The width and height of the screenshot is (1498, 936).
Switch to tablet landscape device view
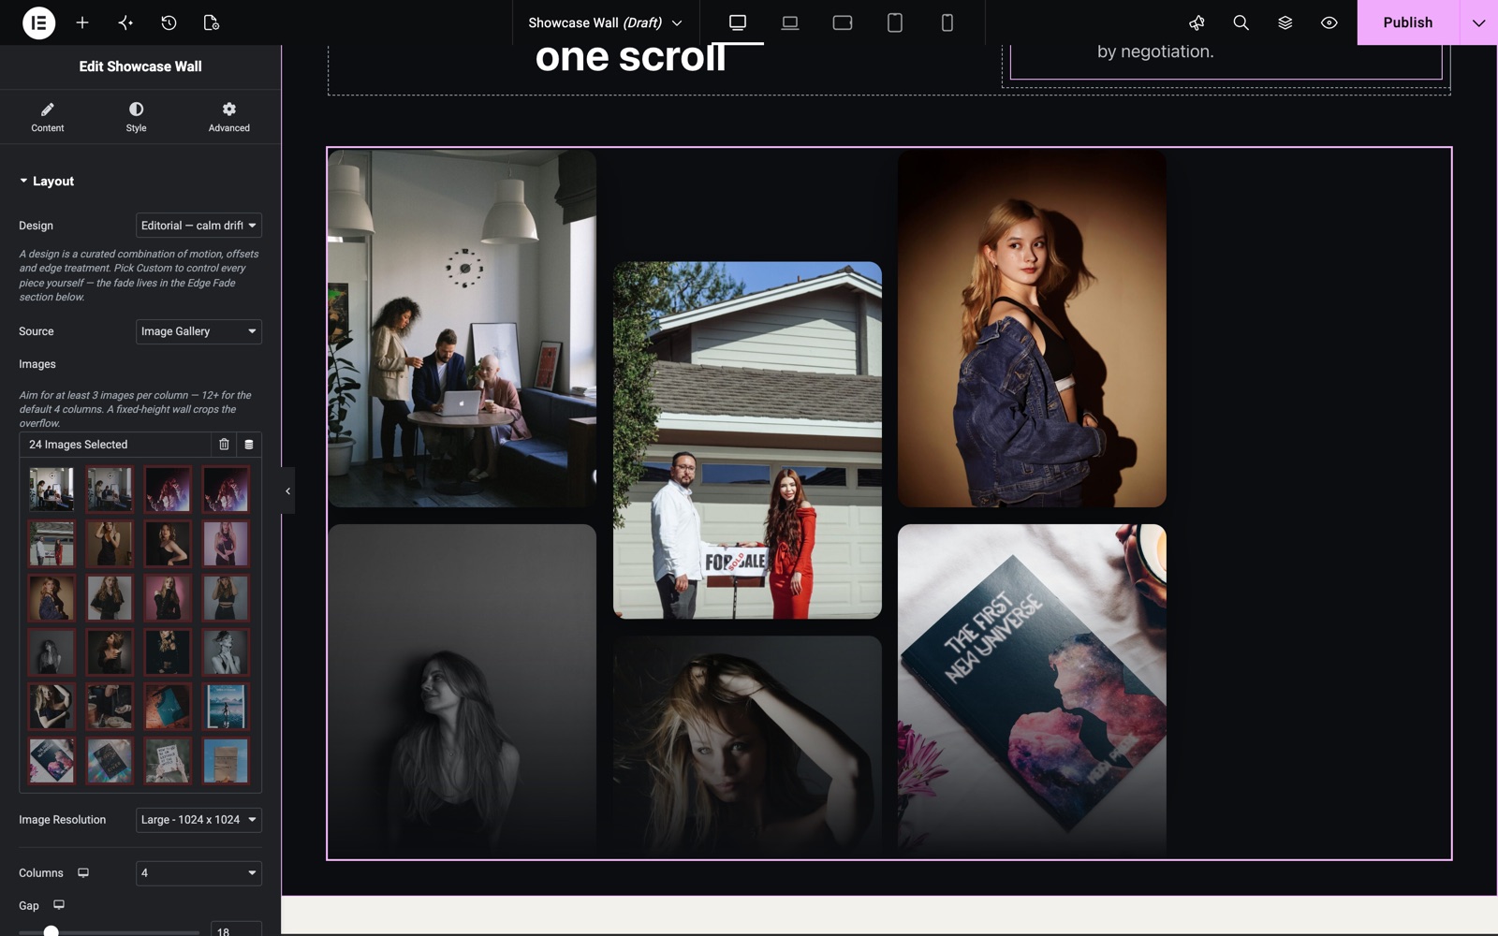(843, 22)
